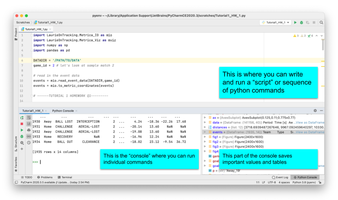This screenshot has height=200, width=338.
Task: Click Python Console button in status strip
Action: click(x=305, y=177)
